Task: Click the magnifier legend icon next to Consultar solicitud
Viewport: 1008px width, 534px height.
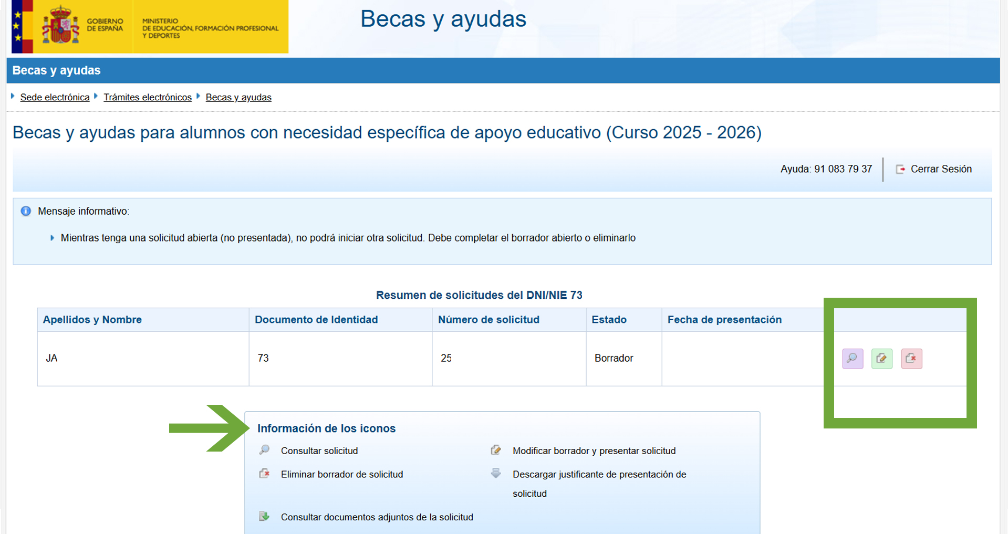Action: [x=264, y=450]
